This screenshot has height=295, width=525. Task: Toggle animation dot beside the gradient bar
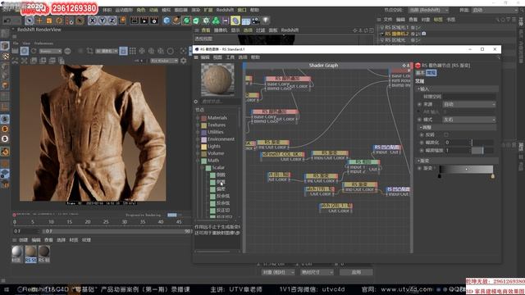419,168
